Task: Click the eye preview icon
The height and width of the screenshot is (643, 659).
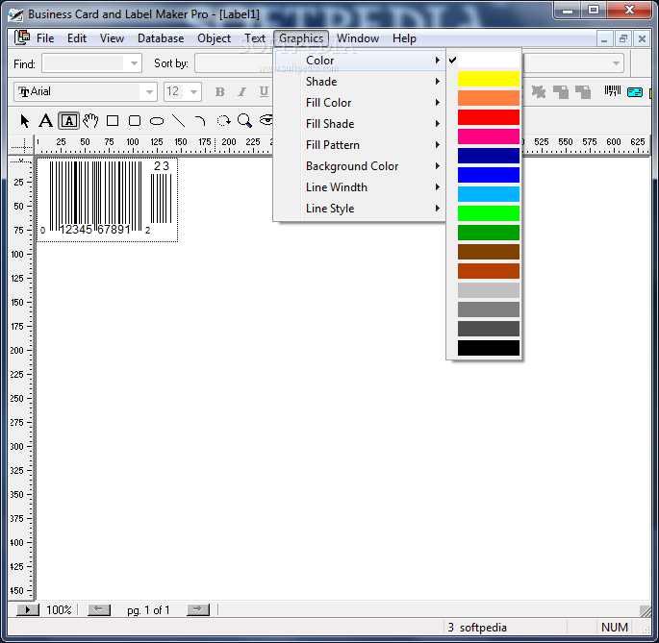Action: pyautogui.click(x=266, y=120)
